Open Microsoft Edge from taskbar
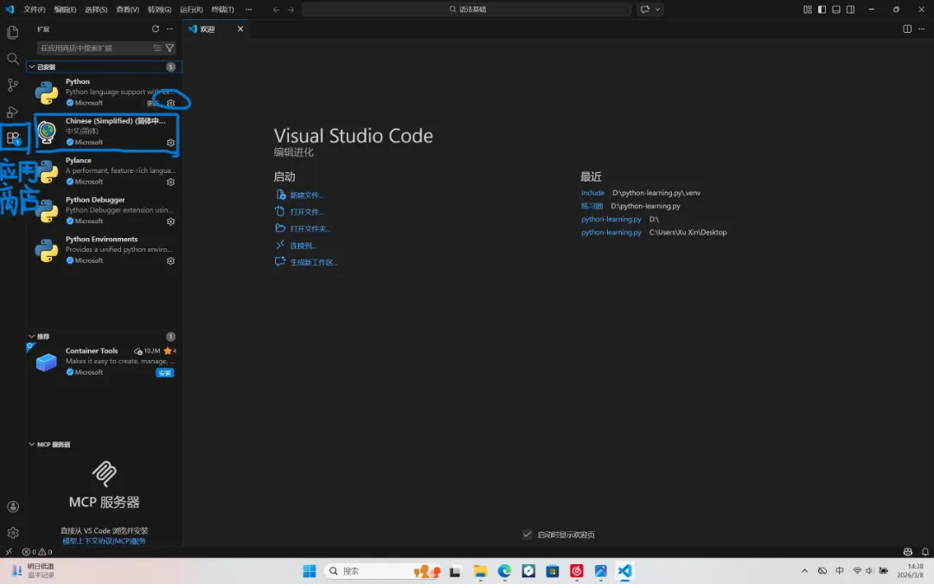The height and width of the screenshot is (584, 934). (x=504, y=571)
